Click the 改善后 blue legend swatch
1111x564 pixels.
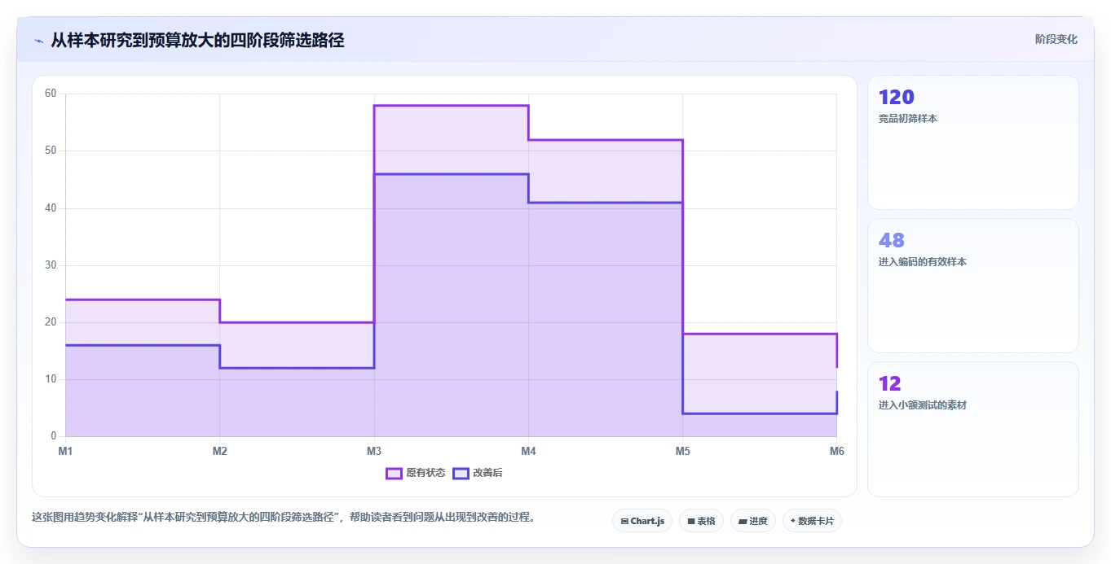pos(461,473)
